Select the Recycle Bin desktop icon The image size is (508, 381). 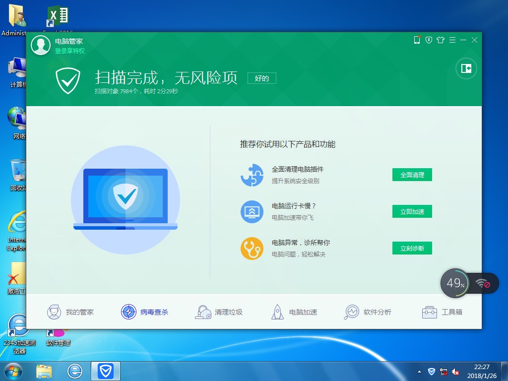18,175
